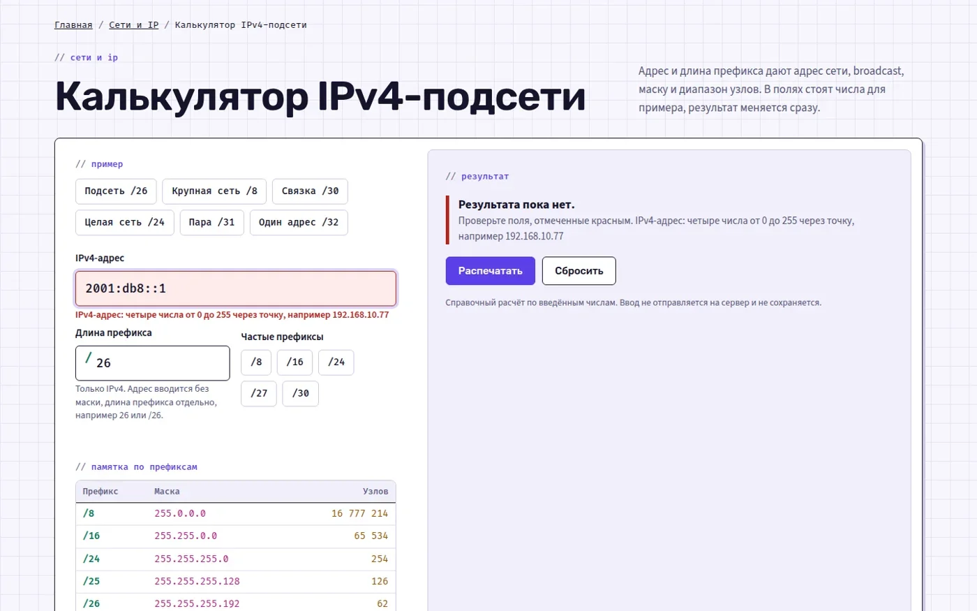Click the mask 255.255.255.192 cell

pyautogui.click(x=197, y=603)
